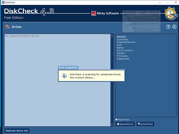Enable the MultiTest checkbox
The image size is (179, 134).
116,119
